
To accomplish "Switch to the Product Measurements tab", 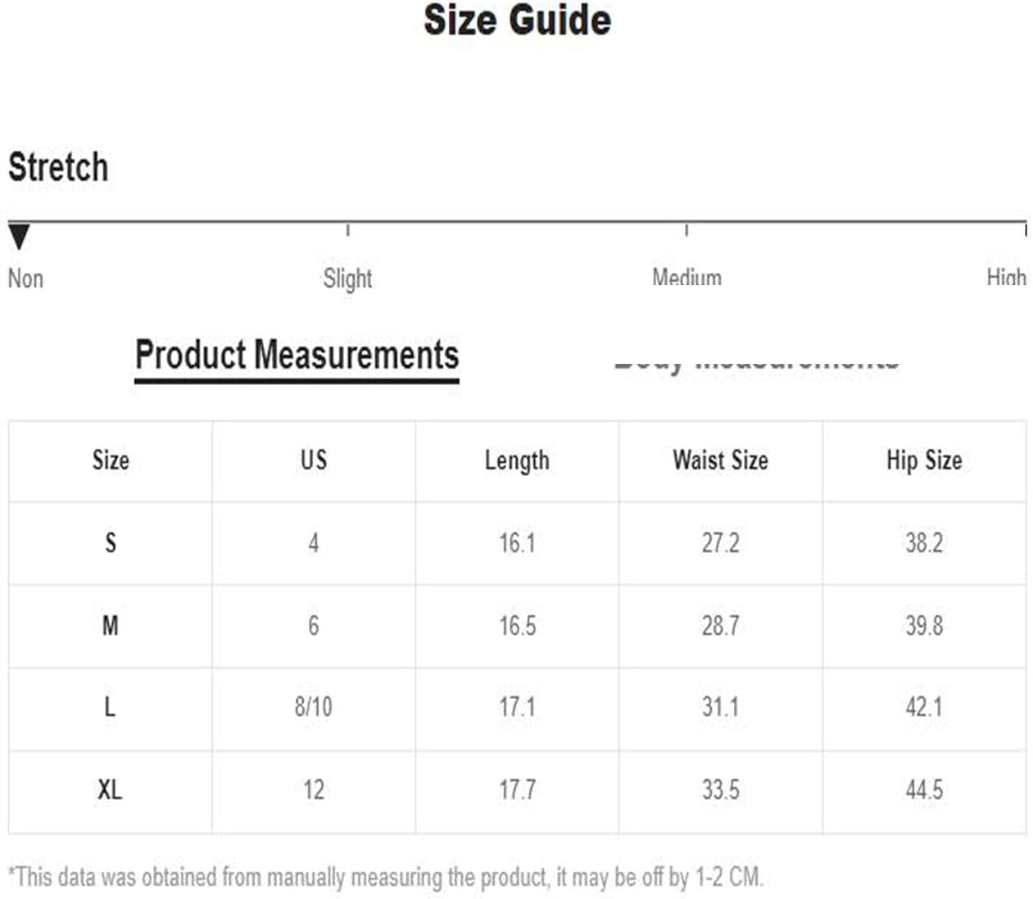I will (x=297, y=356).
